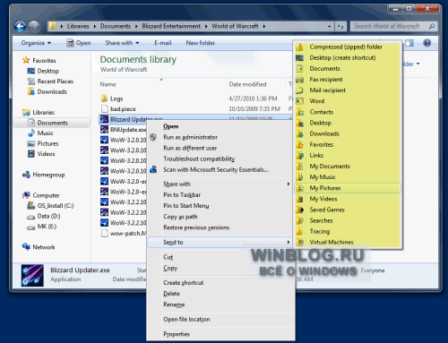Select Pictures library in the sidebar
The width and height of the screenshot is (448, 343).
[47, 143]
